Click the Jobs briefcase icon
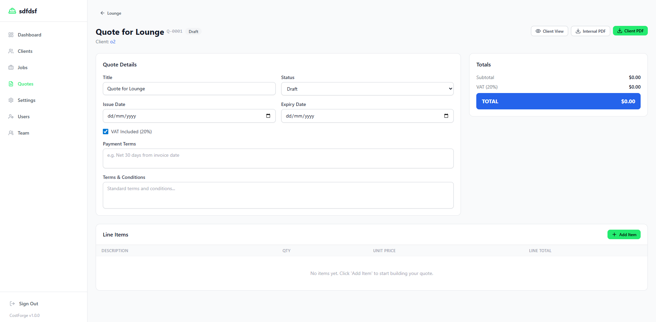The height and width of the screenshot is (322, 656). coord(11,67)
